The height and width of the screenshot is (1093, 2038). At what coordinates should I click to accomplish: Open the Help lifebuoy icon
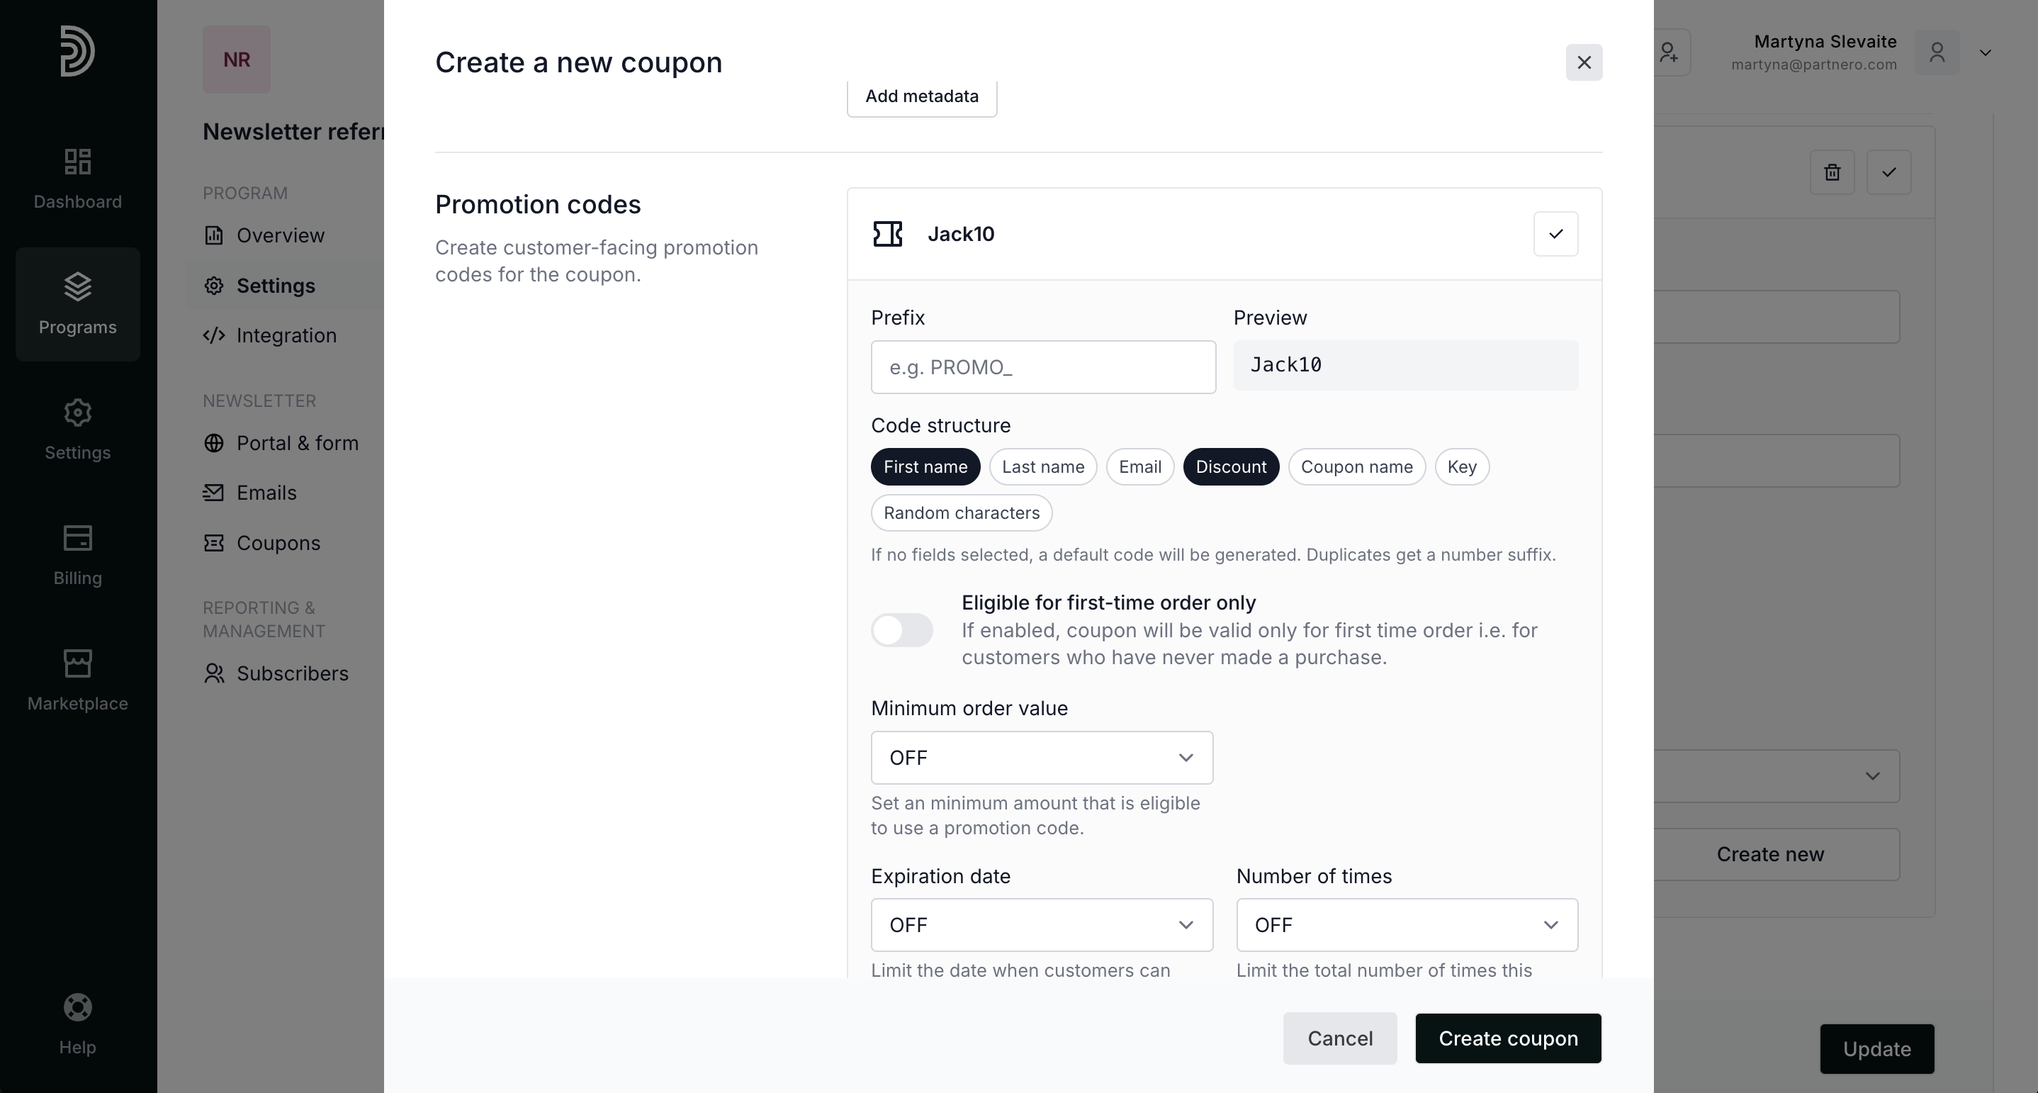point(77,1009)
